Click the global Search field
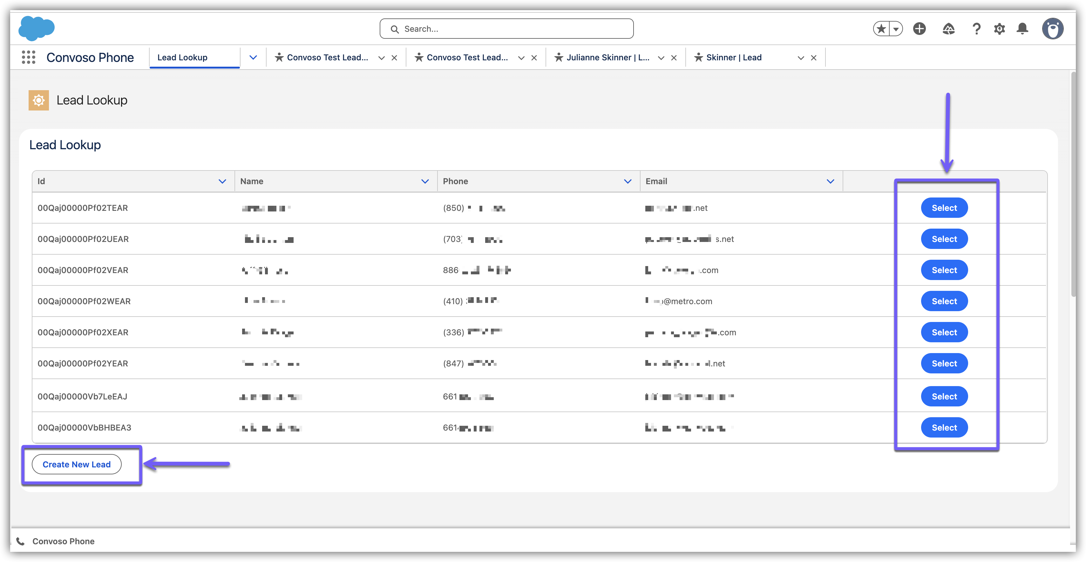Screen dimensions: 1086x562 [x=506, y=29]
